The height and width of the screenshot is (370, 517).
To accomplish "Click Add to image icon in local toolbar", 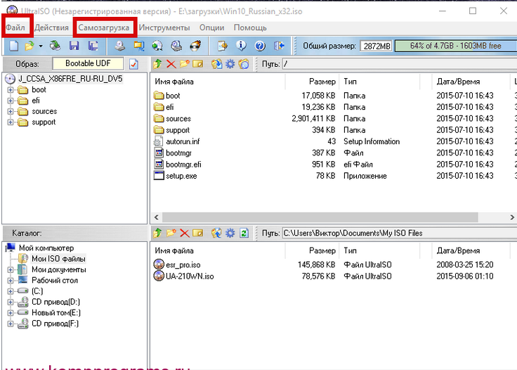I will [x=216, y=233].
